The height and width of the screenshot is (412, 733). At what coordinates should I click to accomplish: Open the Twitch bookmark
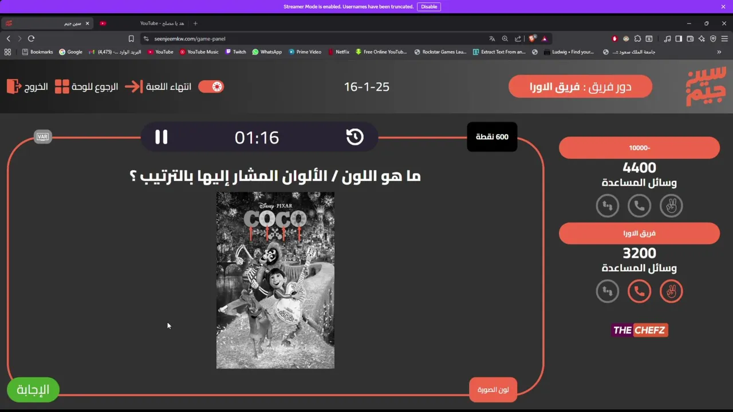235,51
